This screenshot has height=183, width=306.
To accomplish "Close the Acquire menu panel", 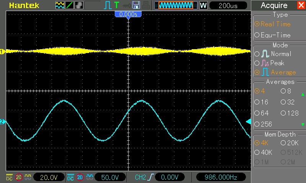I will tap(301, 5).
